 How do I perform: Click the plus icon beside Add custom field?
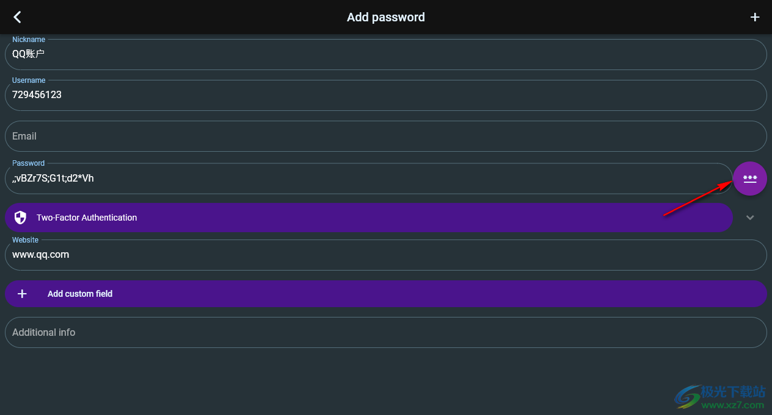click(22, 294)
